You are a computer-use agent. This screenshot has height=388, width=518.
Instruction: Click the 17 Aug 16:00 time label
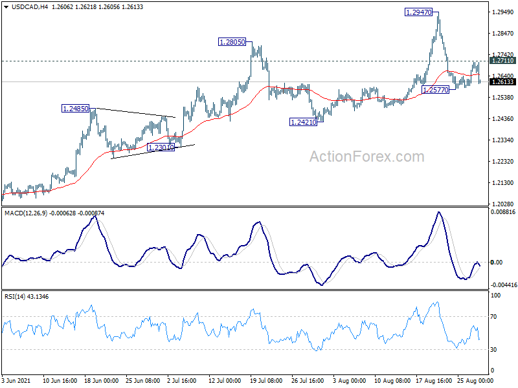pyautogui.click(x=434, y=380)
